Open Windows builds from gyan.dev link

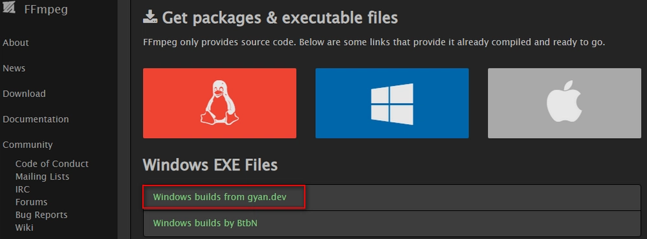tap(220, 197)
